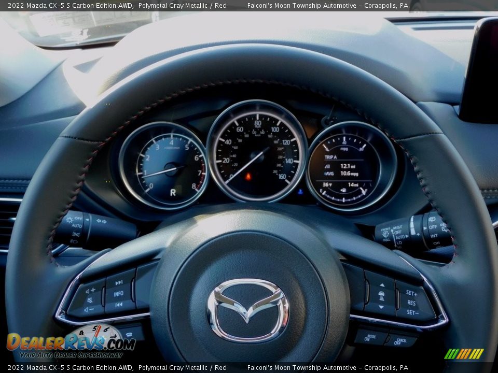Tap the cruise CANCEL OFF button
Screen dimensions: 498x373
400,341
